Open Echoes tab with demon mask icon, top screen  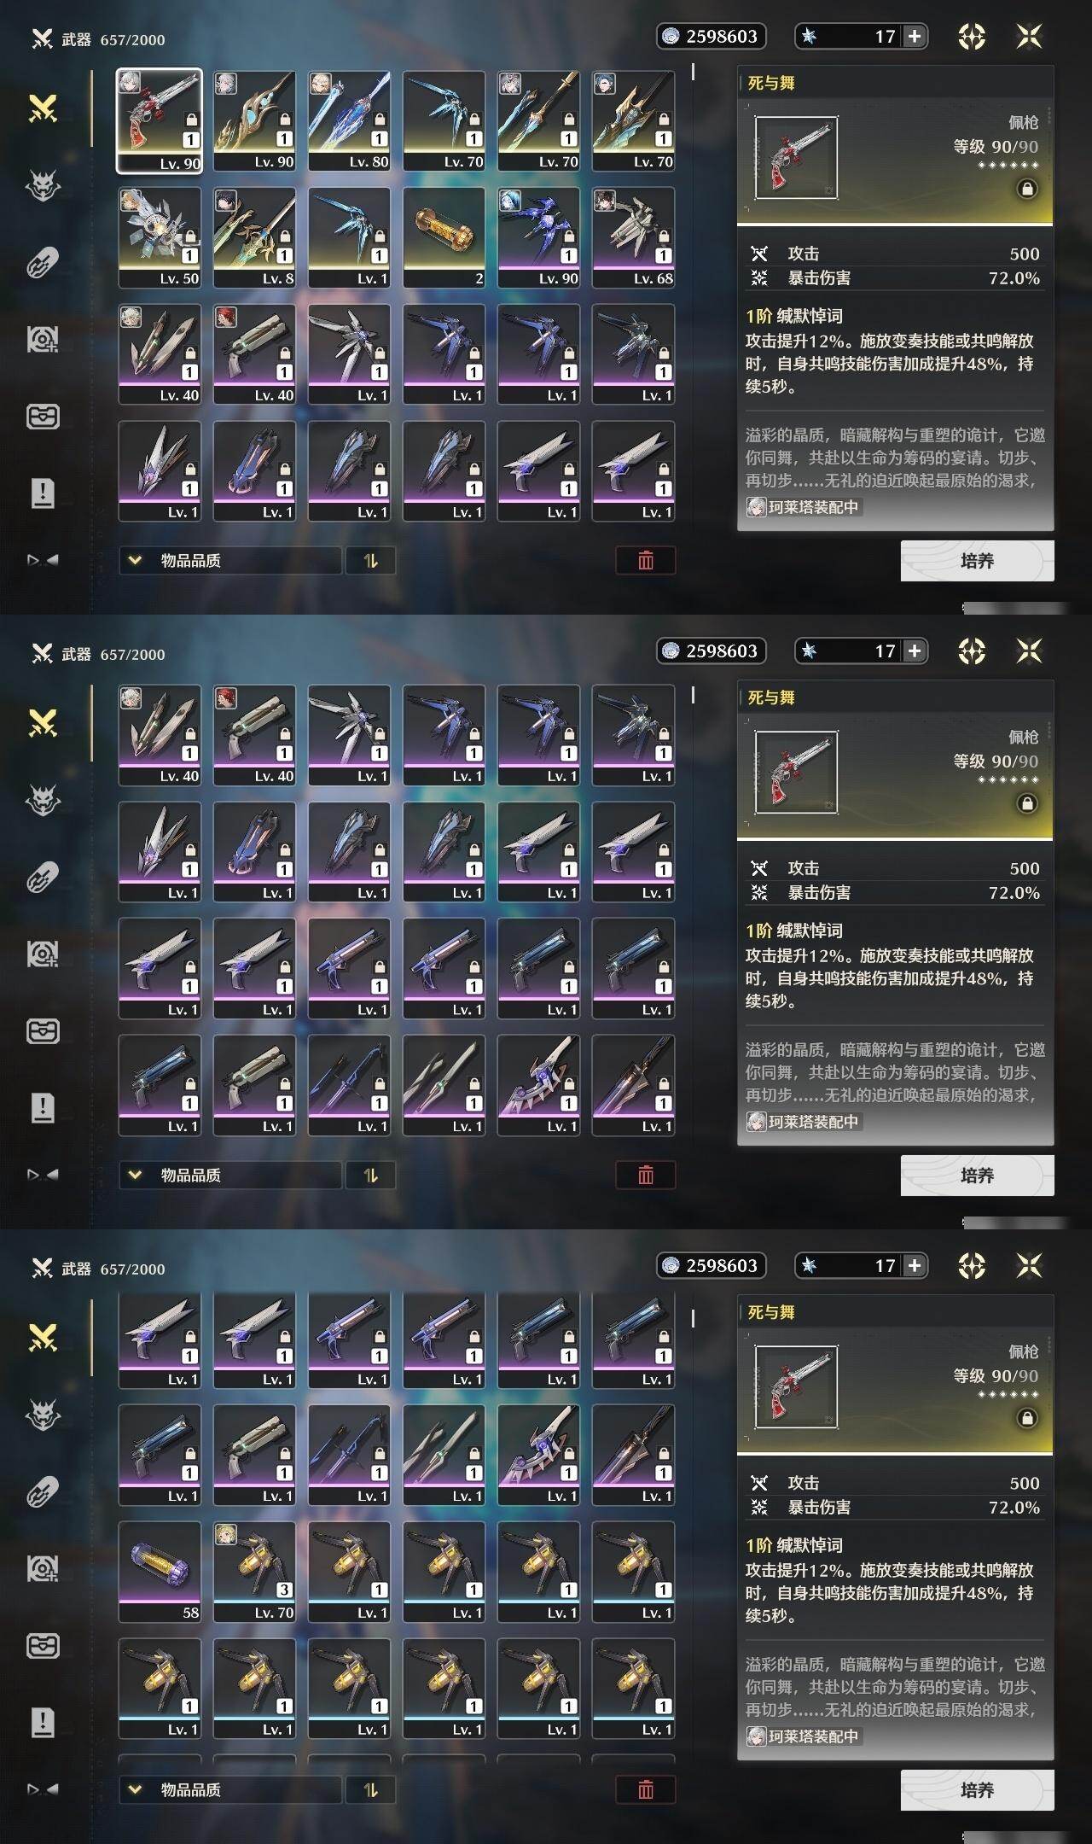[x=43, y=184]
